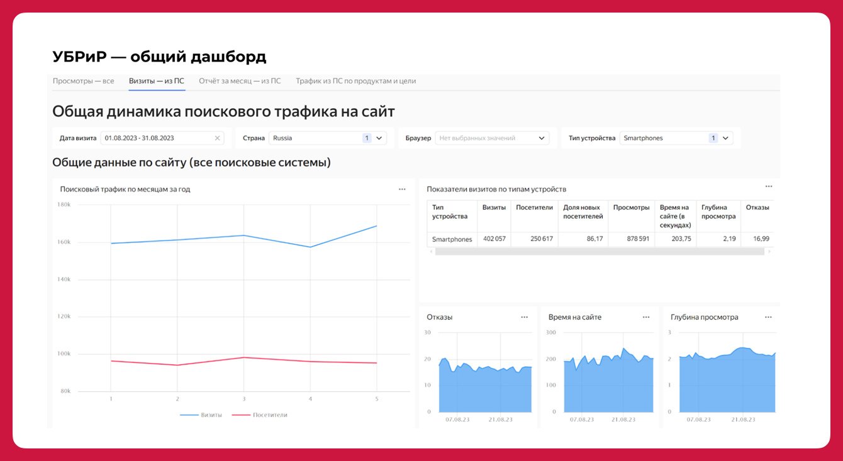This screenshot has width=843, height=461.
Task: Click the Отказы chart title
Action: (x=439, y=317)
